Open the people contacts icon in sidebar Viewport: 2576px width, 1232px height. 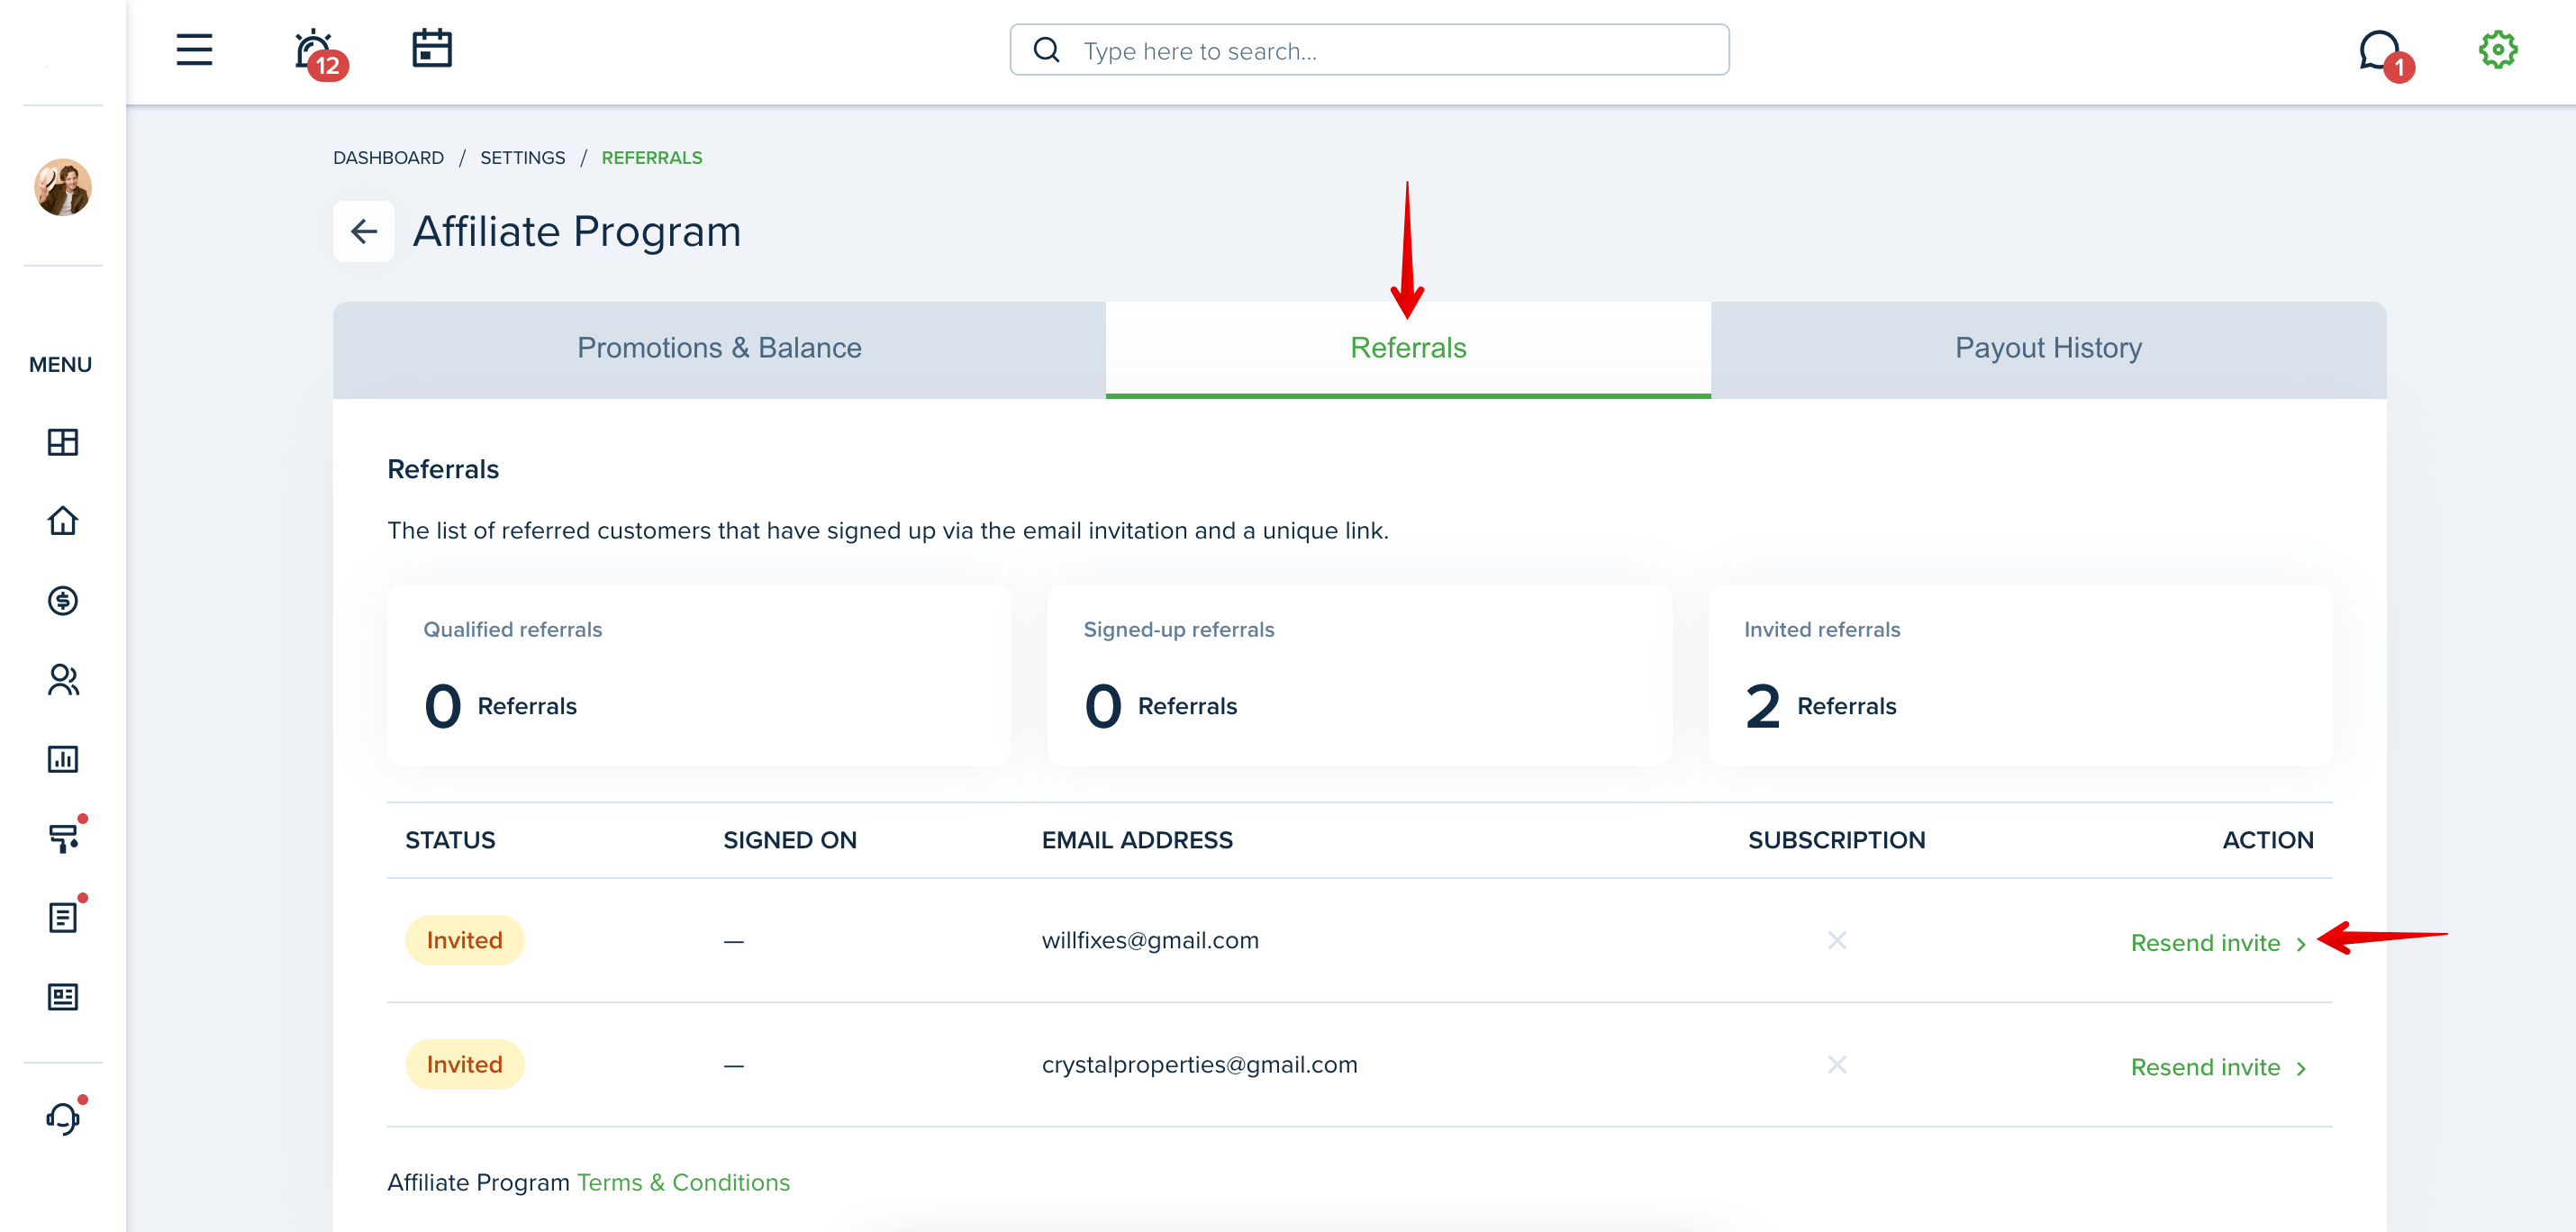pyautogui.click(x=63, y=680)
